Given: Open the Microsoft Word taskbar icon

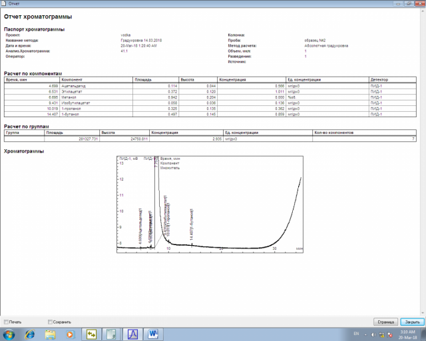Looking at the screenshot, I should 152,333.
